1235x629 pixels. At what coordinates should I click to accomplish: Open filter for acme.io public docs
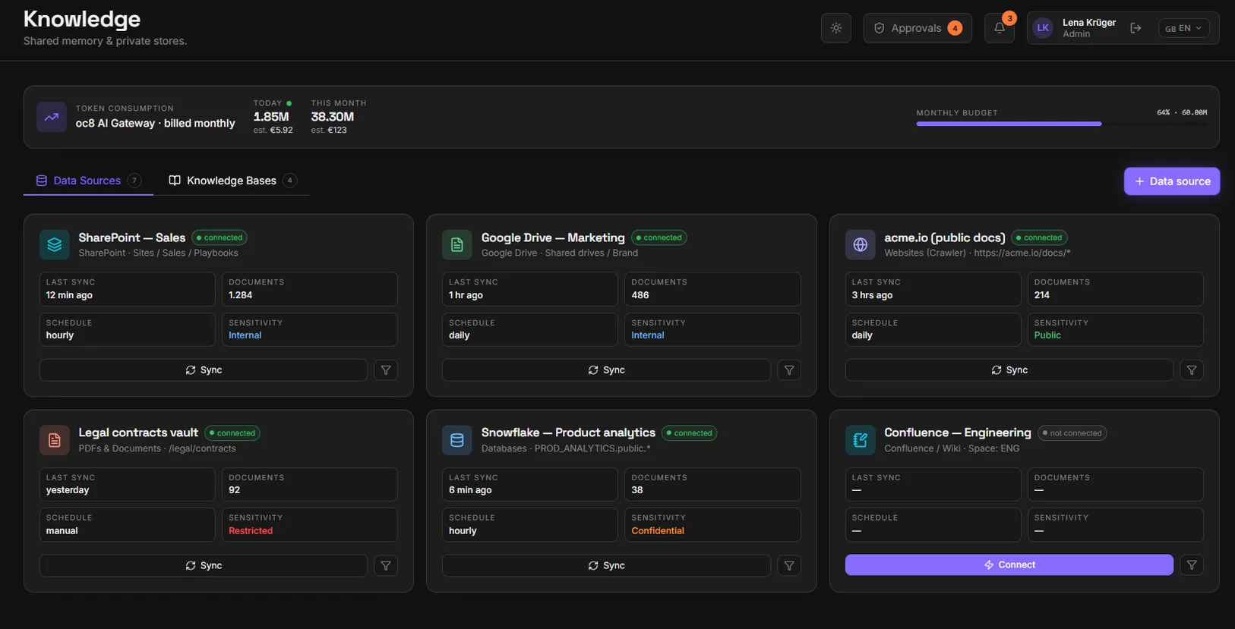pos(1192,370)
